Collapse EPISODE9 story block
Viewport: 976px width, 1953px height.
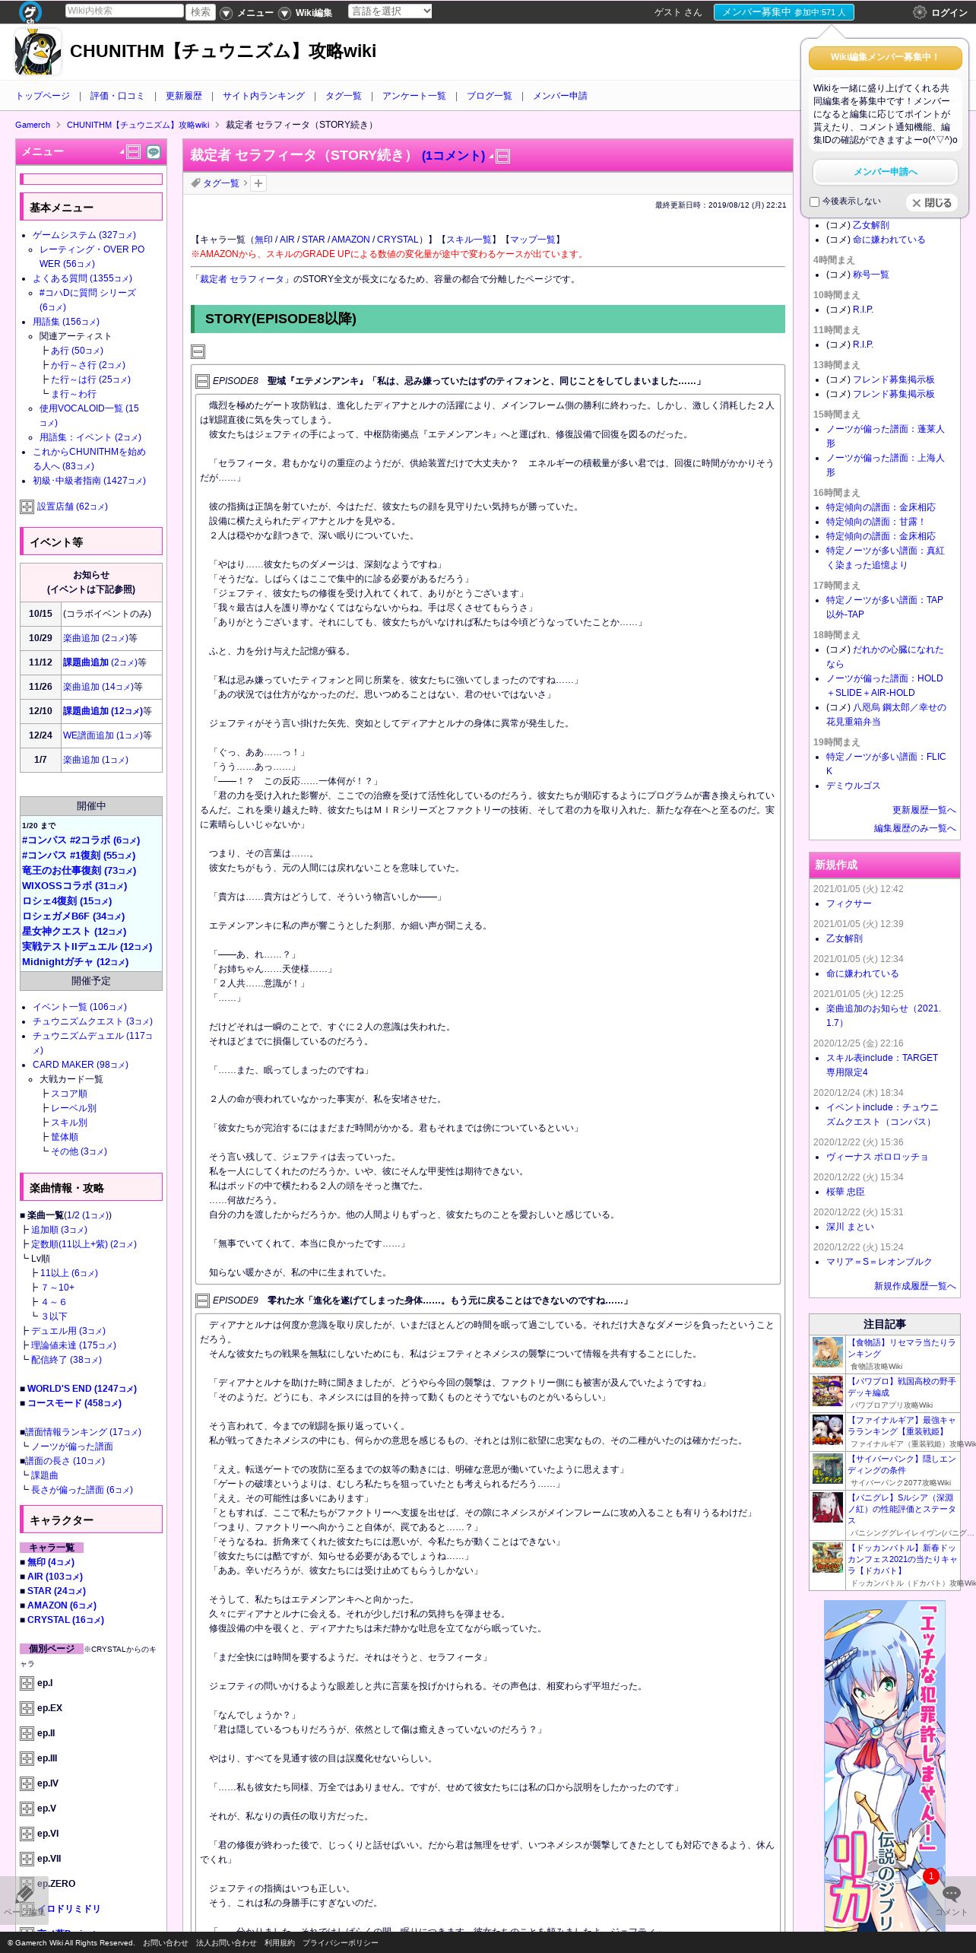point(203,1300)
